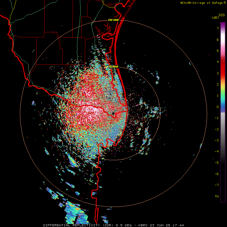
Task: Click the 3 value on the color scale
Action: [x=218, y=73]
